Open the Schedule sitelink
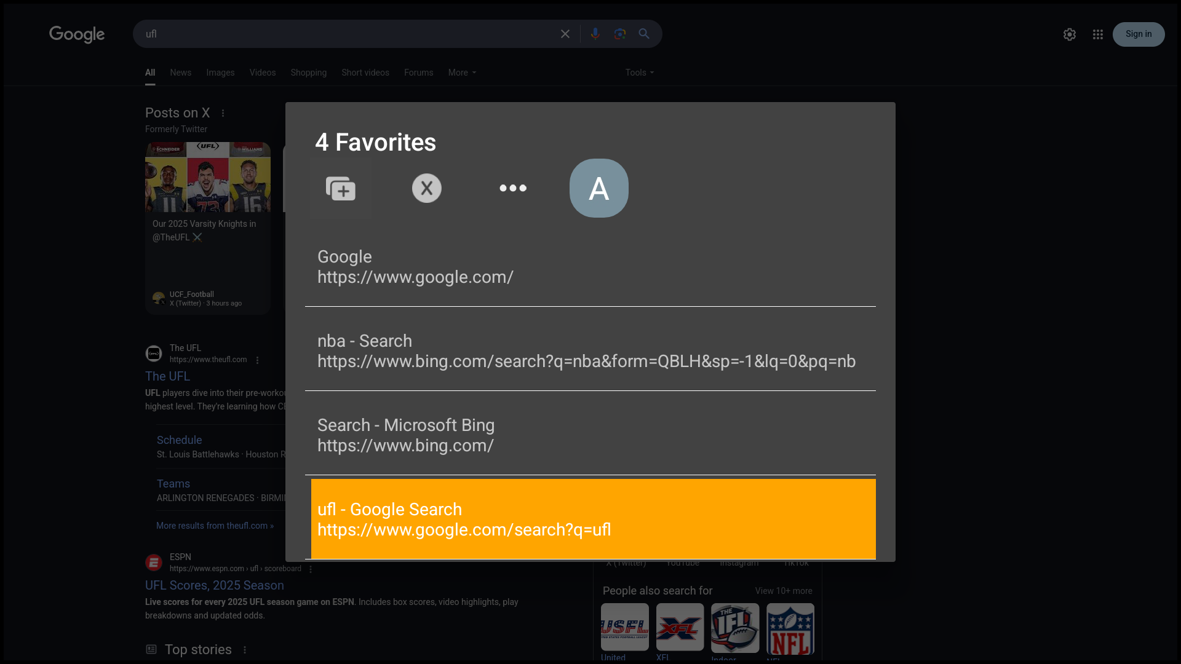Image resolution: width=1181 pixels, height=664 pixels. coord(180,440)
